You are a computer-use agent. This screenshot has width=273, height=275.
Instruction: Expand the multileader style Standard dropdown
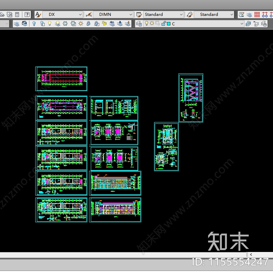pyautogui.click(x=232, y=15)
